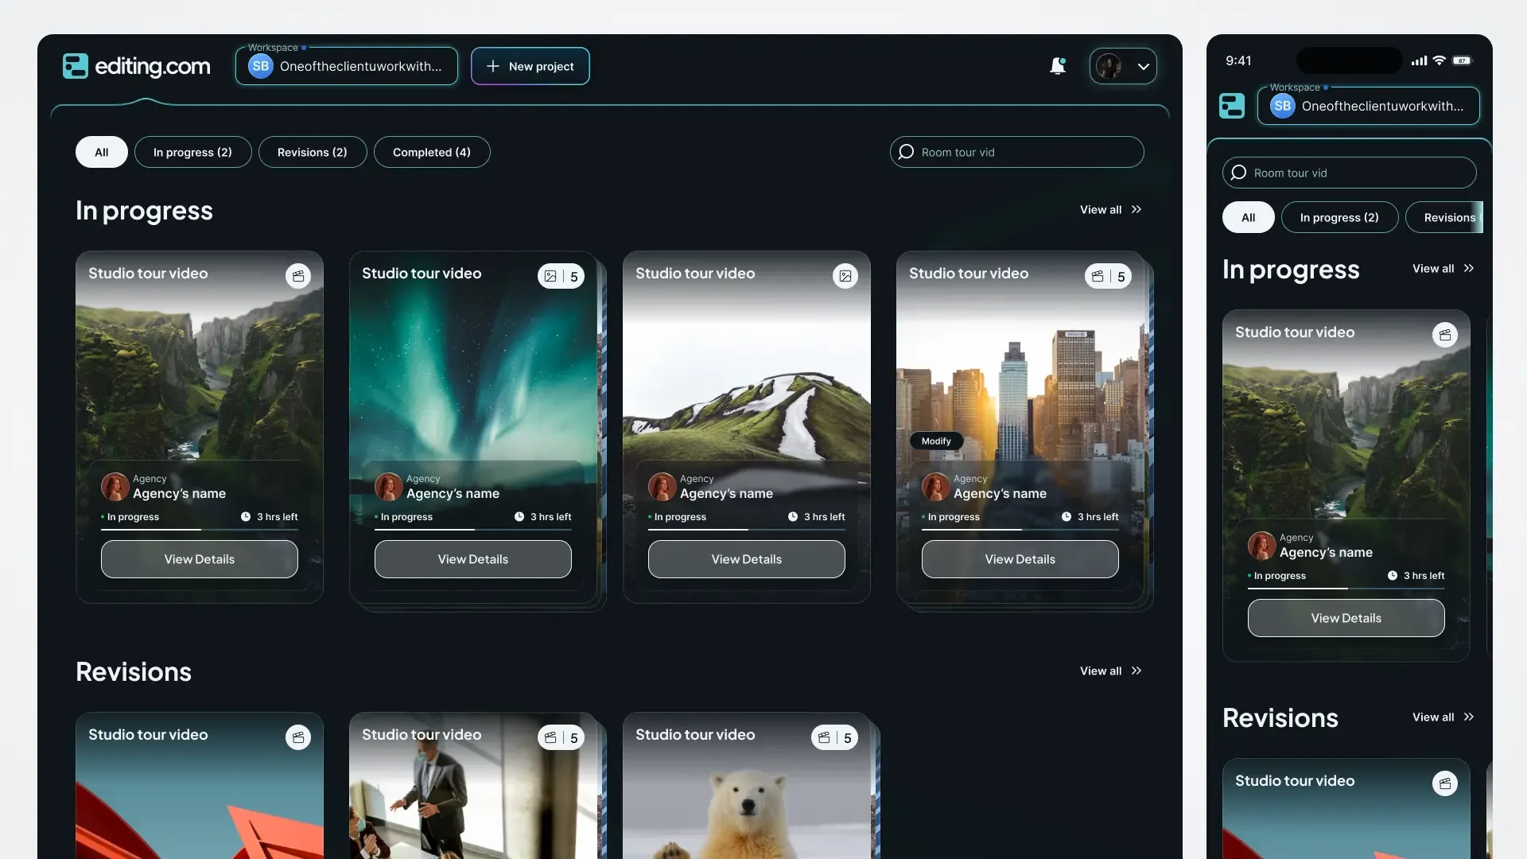This screenshot has width=1527, height=859.
Task: Click the SB workspace avatar in desktop header
Action: click(x=261, y=66)
